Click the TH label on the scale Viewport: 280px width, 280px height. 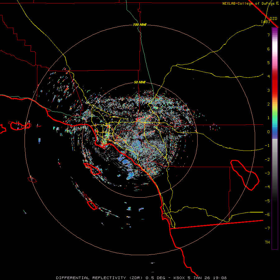pos(267,242)
